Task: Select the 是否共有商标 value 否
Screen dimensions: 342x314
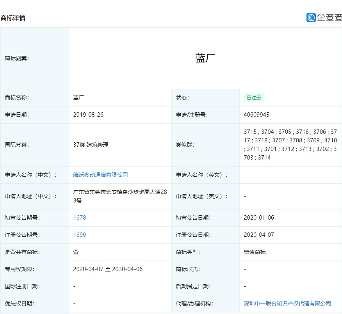Action: click(x=76, y=252)
